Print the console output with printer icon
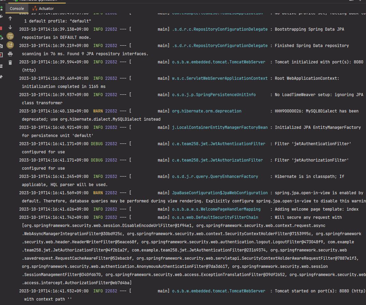The width and height of the screenshot is (366, 305). pos(10,54)
